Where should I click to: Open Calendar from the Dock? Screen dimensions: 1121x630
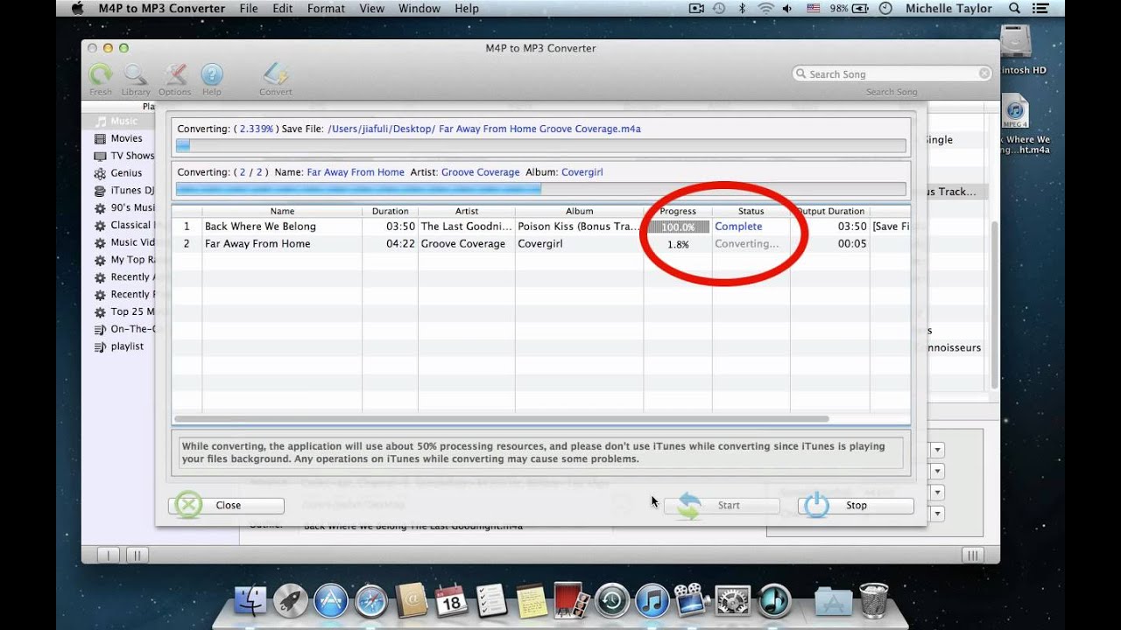coord(451,602)
